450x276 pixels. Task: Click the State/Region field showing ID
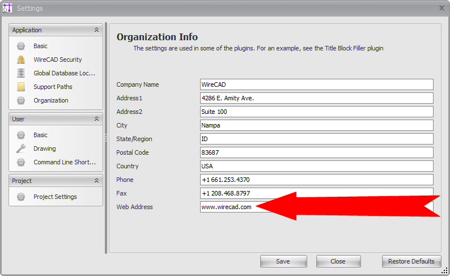pyautogui.click(x=317, y=139)
